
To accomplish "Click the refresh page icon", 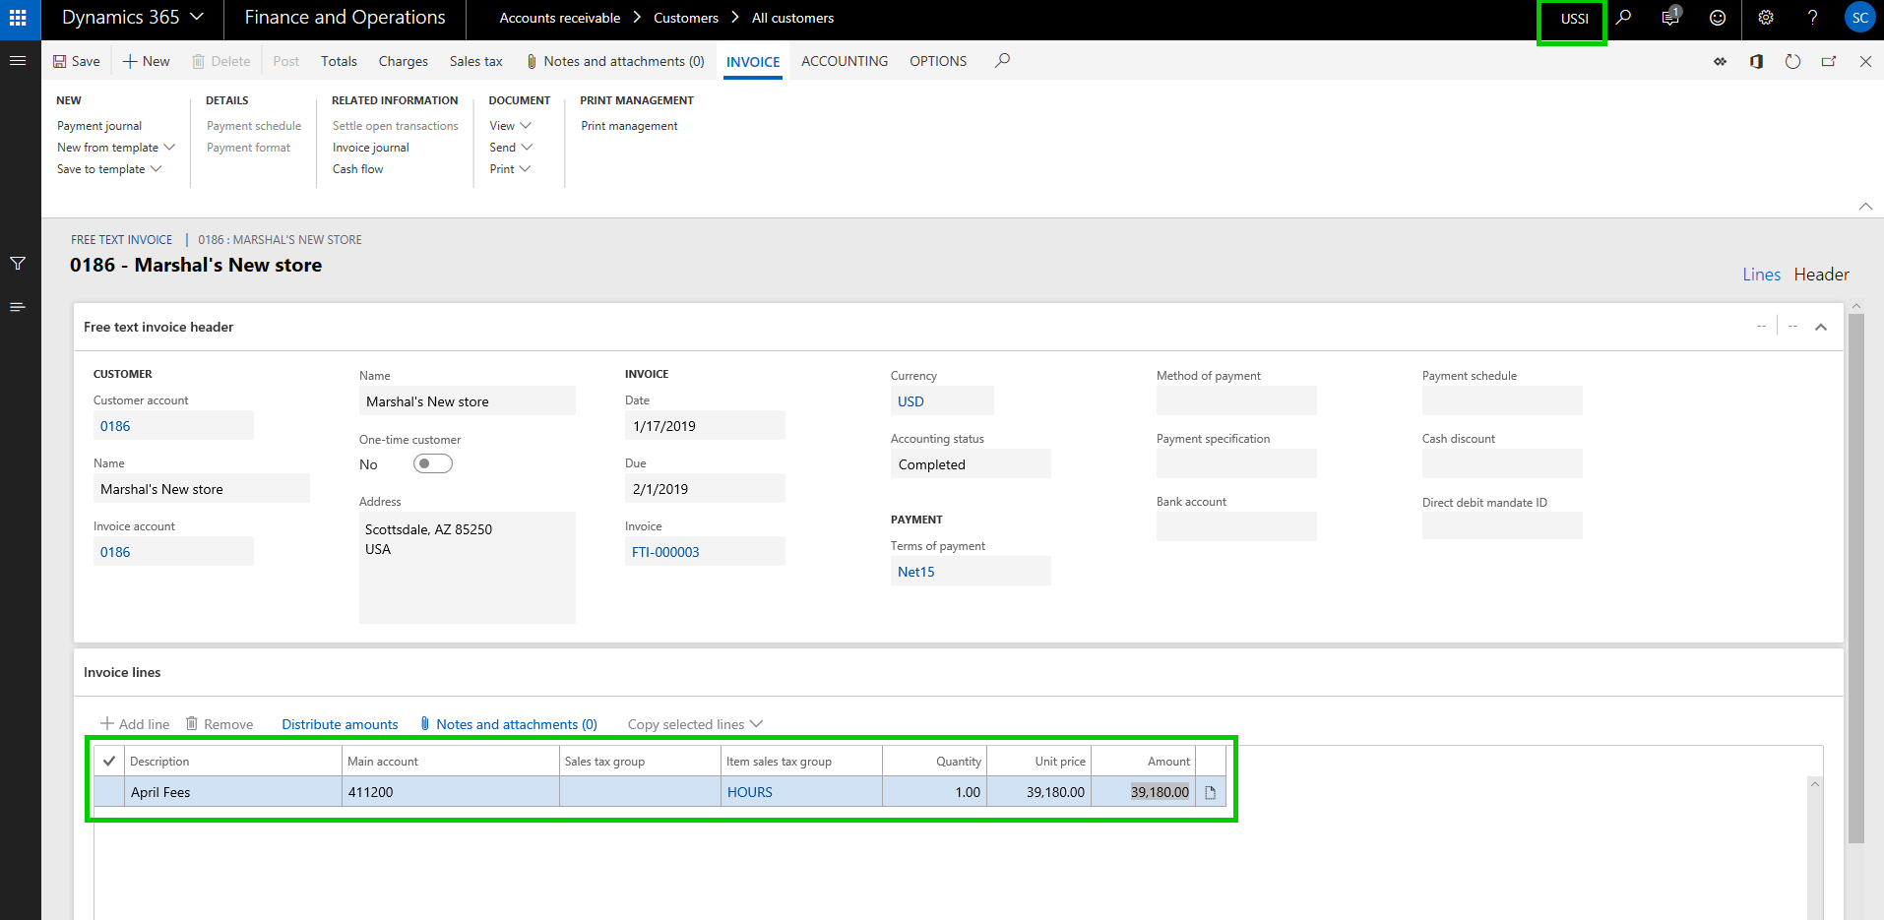I will tap(1792, 61).
